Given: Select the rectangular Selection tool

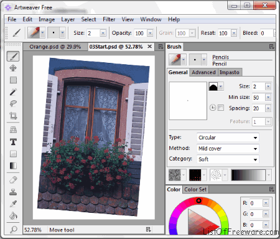Looking at the screenshot, I should coord(13,80).
